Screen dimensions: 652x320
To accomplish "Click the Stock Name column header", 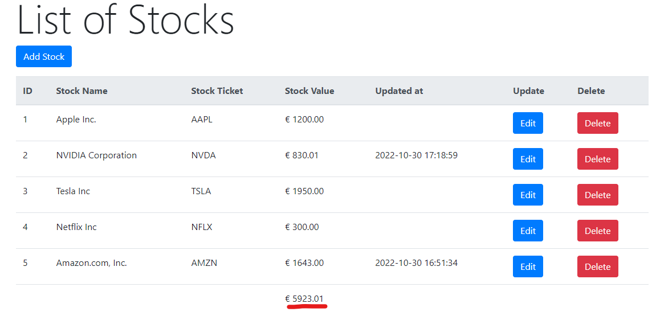I will [81, 91].
